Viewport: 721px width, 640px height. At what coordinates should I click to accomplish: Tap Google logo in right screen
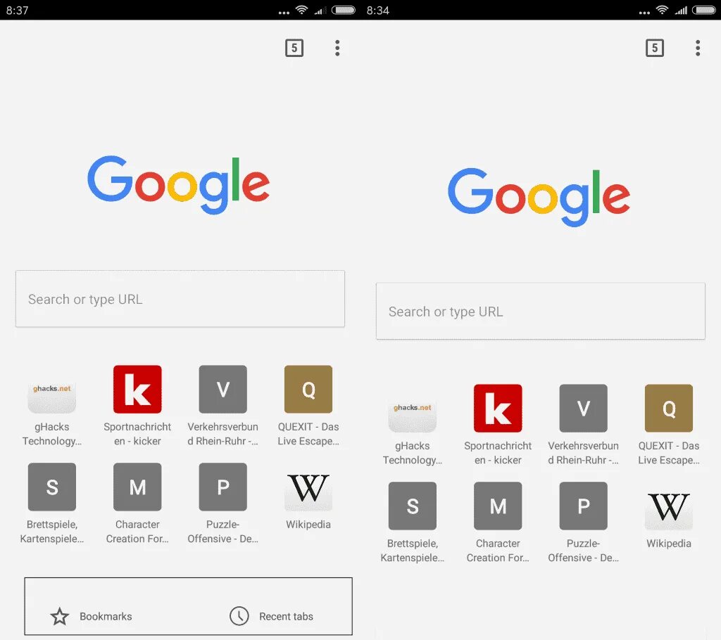539,197
